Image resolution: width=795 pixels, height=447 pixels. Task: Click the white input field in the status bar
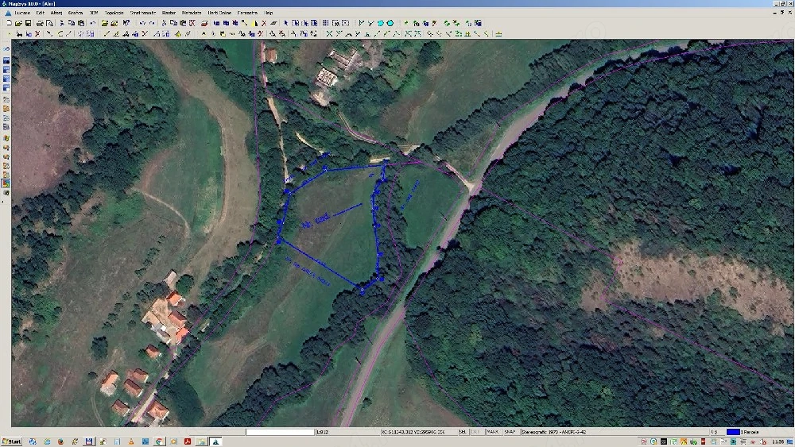(x=279, y=432)
